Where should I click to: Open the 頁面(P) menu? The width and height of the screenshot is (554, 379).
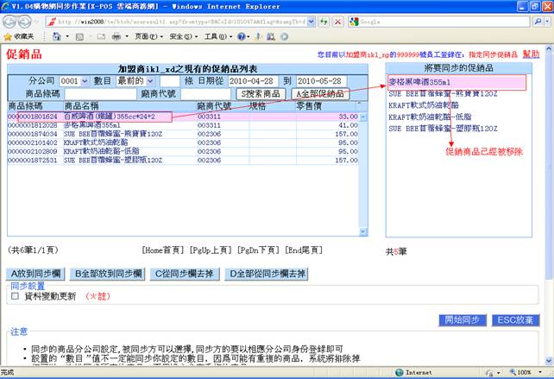148,37
